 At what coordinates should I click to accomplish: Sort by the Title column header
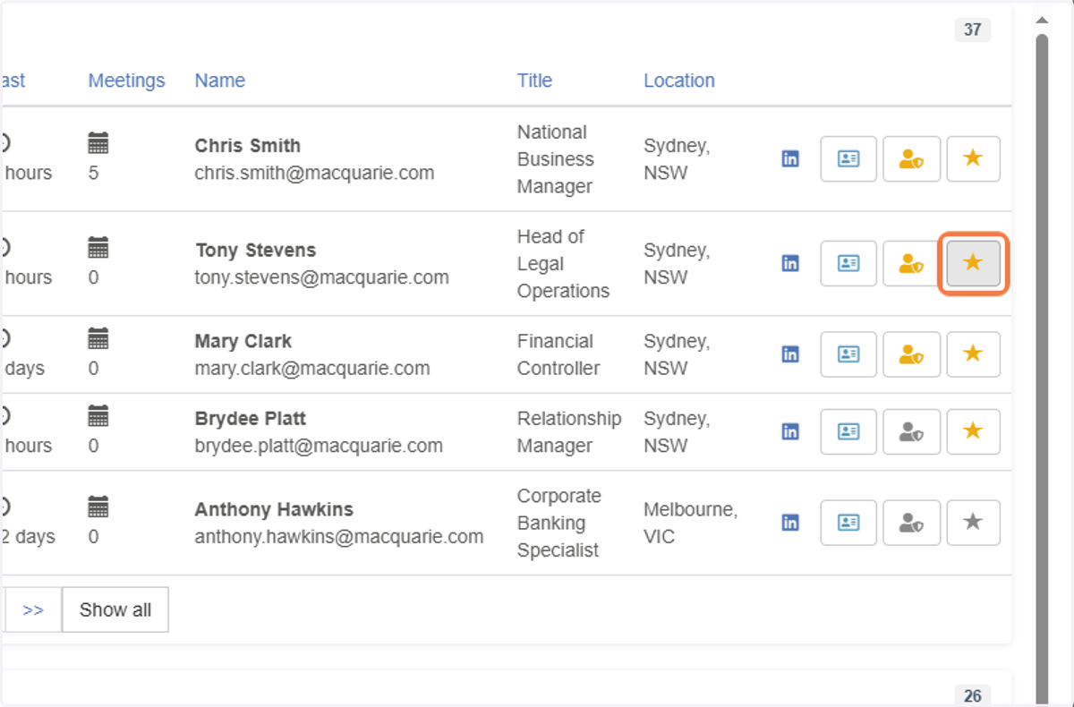tap(534, 81)
